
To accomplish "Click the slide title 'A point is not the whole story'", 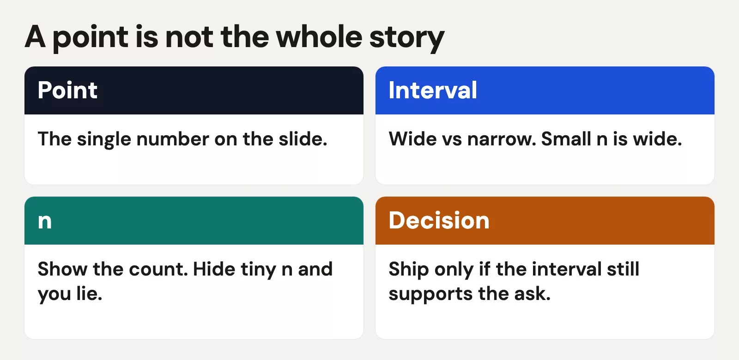I will (x=235, y=37).
